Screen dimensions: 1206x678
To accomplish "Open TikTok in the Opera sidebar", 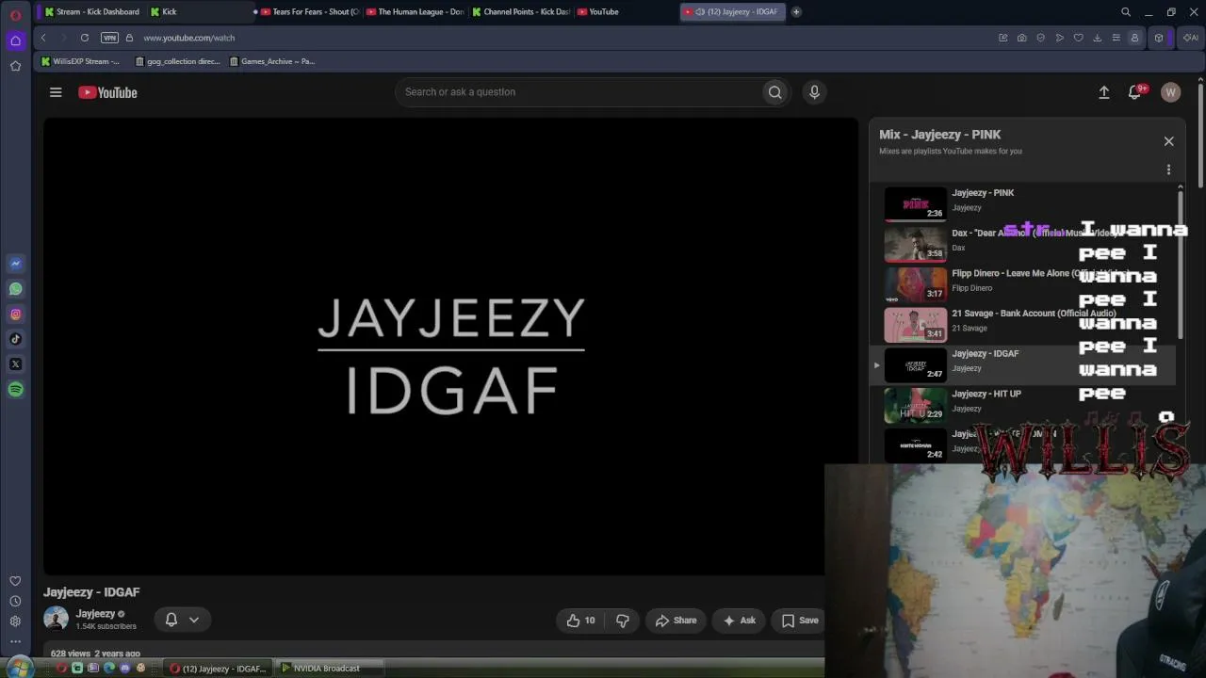I will [x=15, y=339].
